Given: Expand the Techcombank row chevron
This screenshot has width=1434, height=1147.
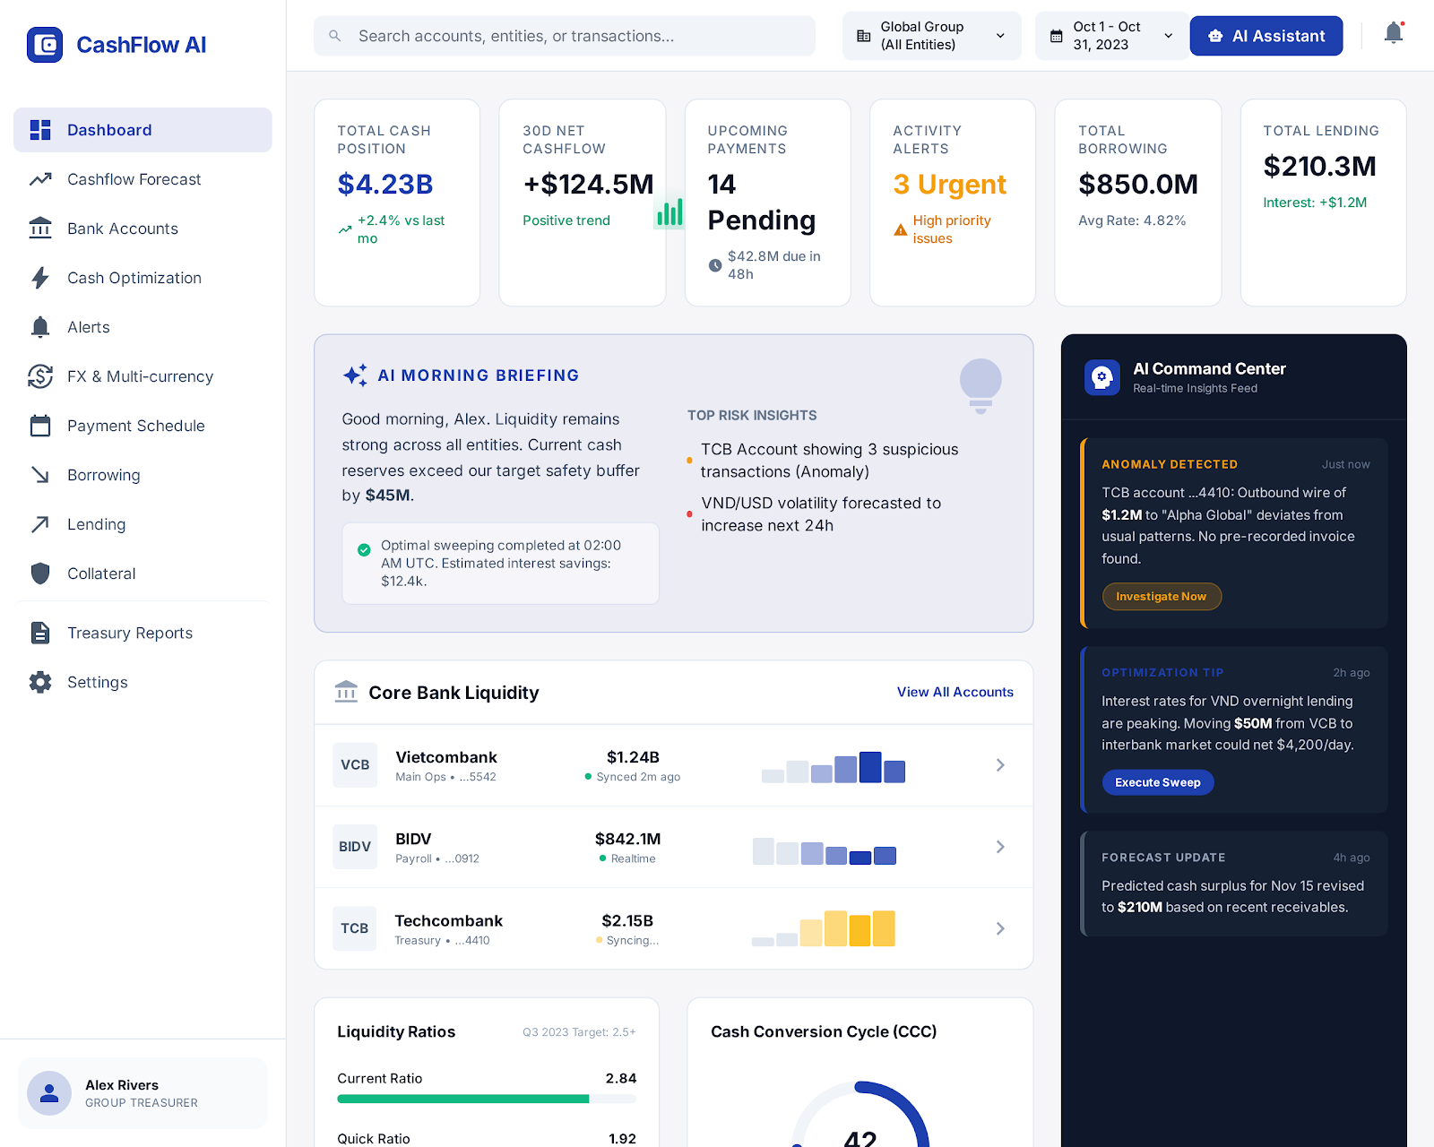Looking at the screenshot, I should coord(1000,928).
